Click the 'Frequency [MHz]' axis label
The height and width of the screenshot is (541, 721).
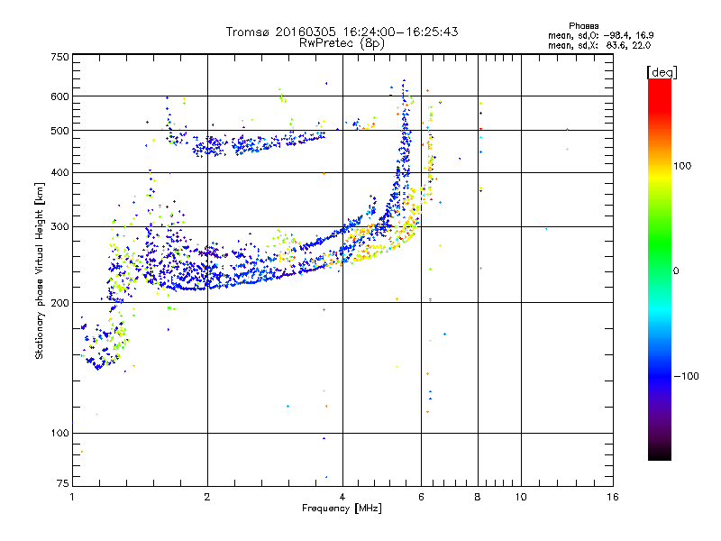click(x=342, y=509)
